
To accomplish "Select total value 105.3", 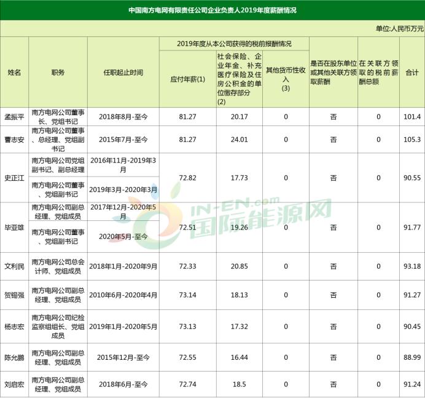I will (412, 140).
